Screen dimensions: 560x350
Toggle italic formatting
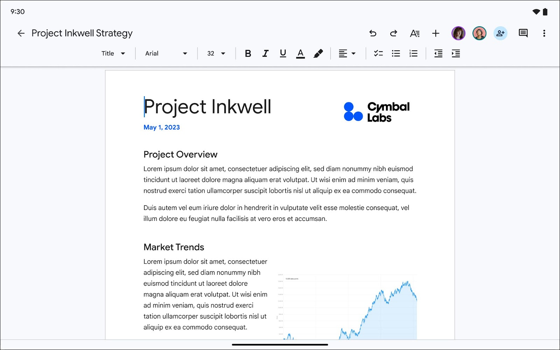click(265, 53)
